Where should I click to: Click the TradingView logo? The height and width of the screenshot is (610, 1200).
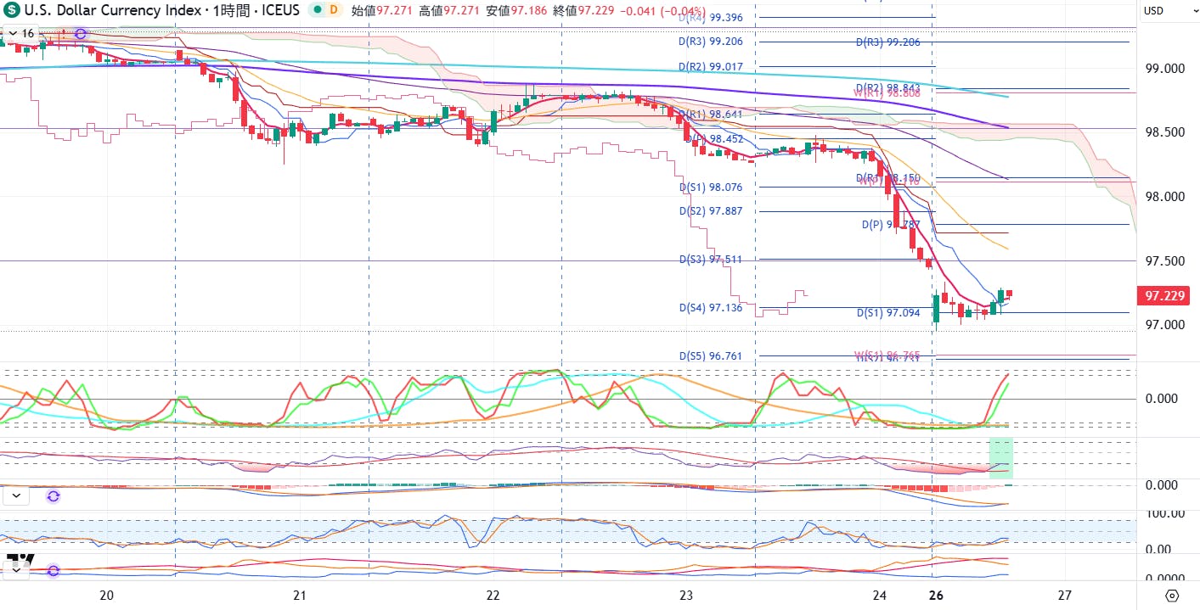[20, 560]
